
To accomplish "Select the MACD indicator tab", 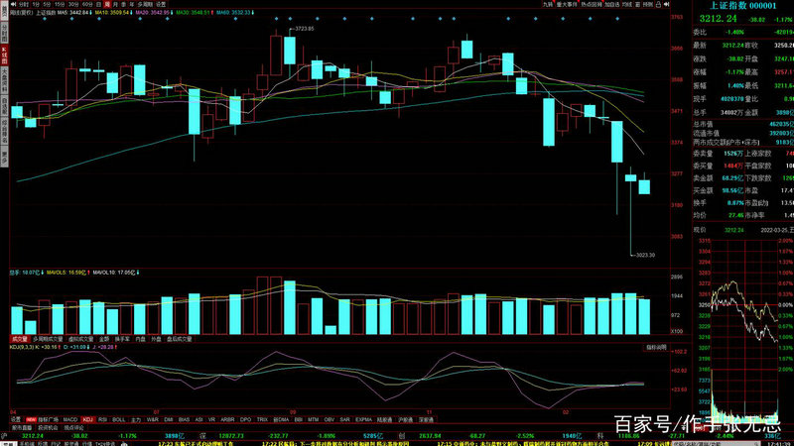I will click(69, 419).
